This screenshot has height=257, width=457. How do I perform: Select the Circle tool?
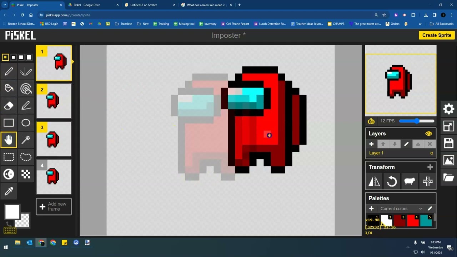(x=26, y=123)
